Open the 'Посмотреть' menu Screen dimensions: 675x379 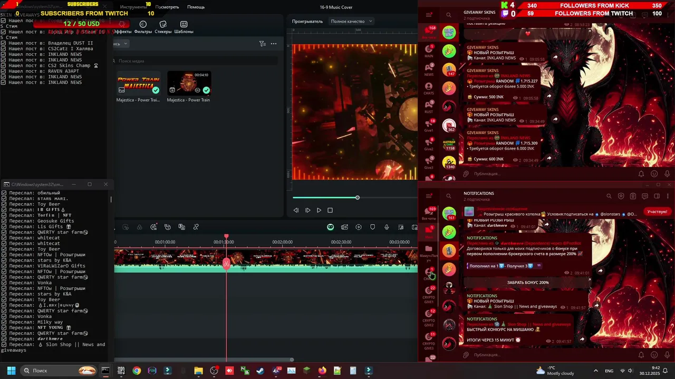[x=167, y=7]
